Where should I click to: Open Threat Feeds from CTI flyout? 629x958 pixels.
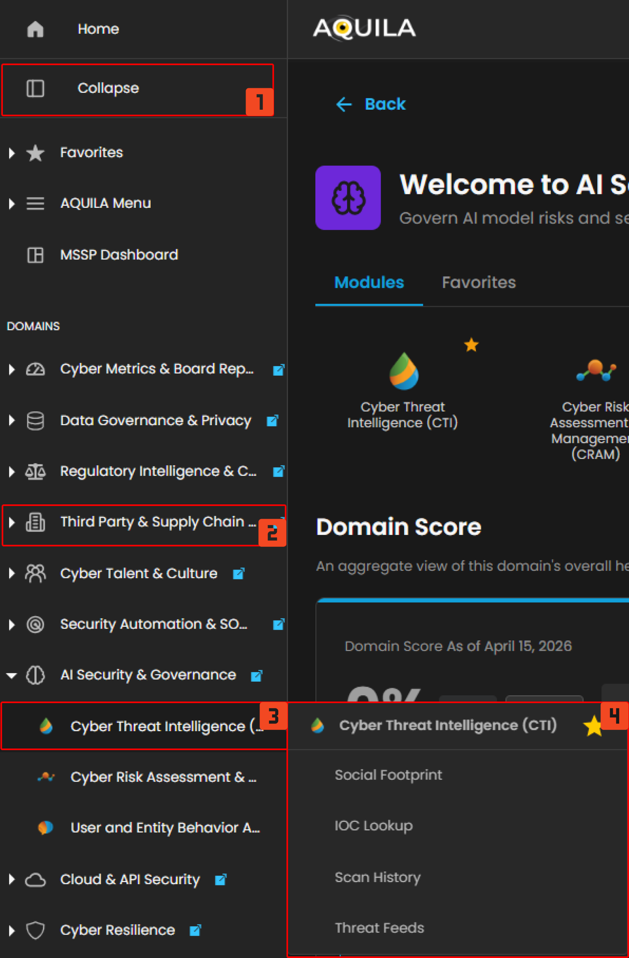(379, 928)
